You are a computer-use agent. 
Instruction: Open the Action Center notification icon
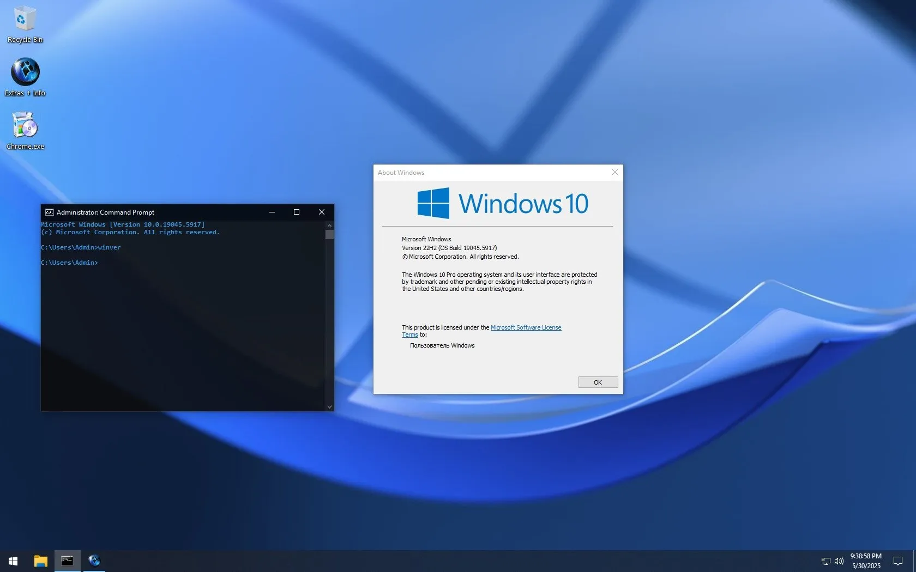(899, 561)
